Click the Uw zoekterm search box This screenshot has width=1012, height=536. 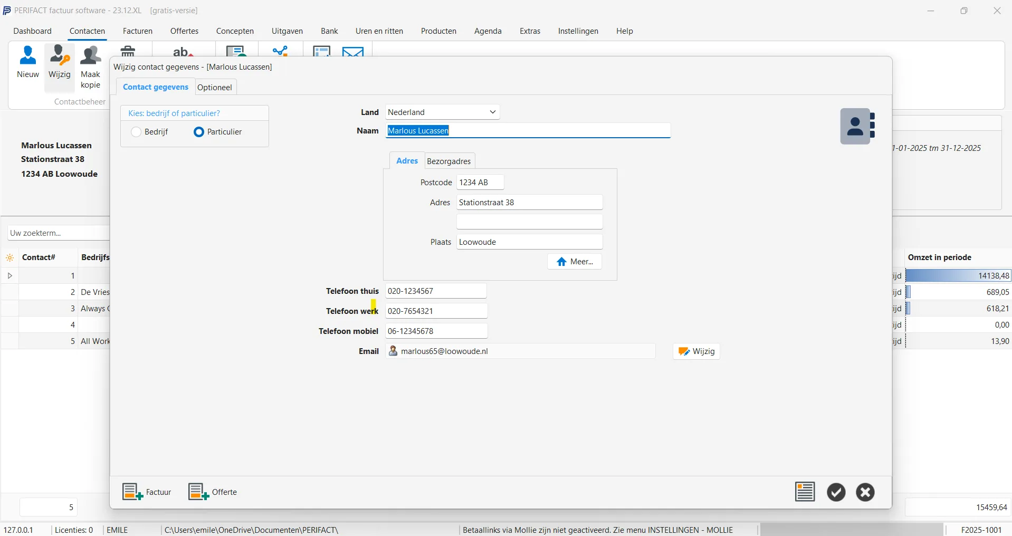(58, 233)
